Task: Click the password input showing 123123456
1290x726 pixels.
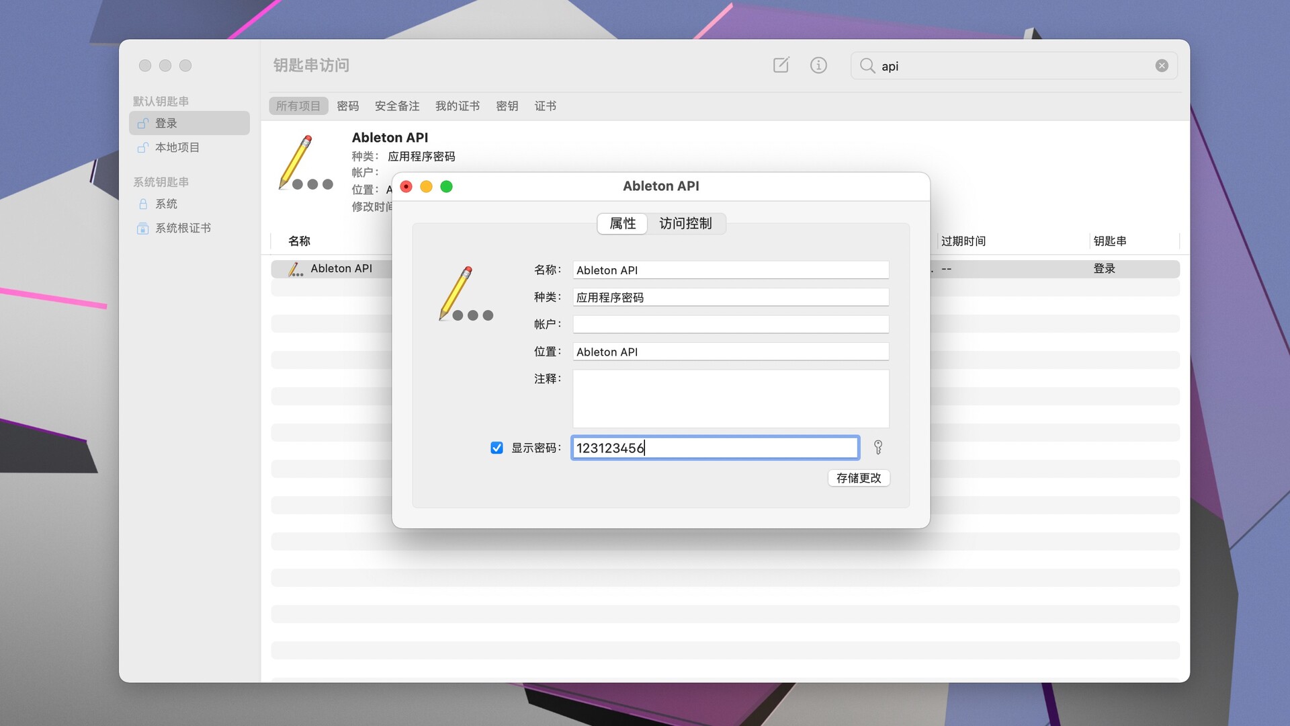Action: [x=714, y=448]
